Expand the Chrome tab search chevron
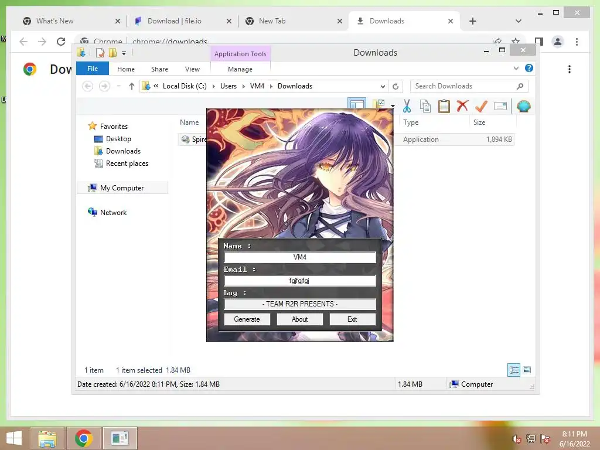 518,21
